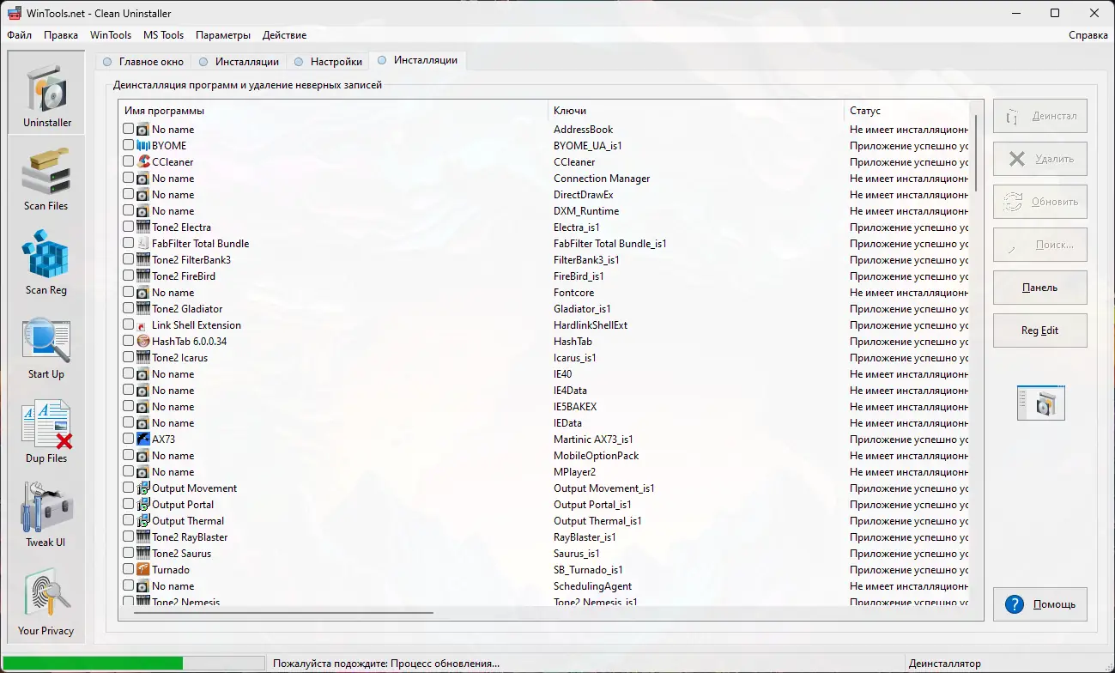Open help with the Помощь button
Image resolution: width=1115 pixels, height=673 pixels.
[x=1040, y=604]
